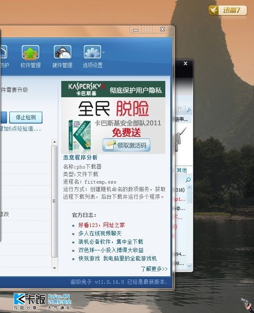Click the 增加5点经验值... text
The width and height of the screenshot is (254, 313).
tap(20, 129)
